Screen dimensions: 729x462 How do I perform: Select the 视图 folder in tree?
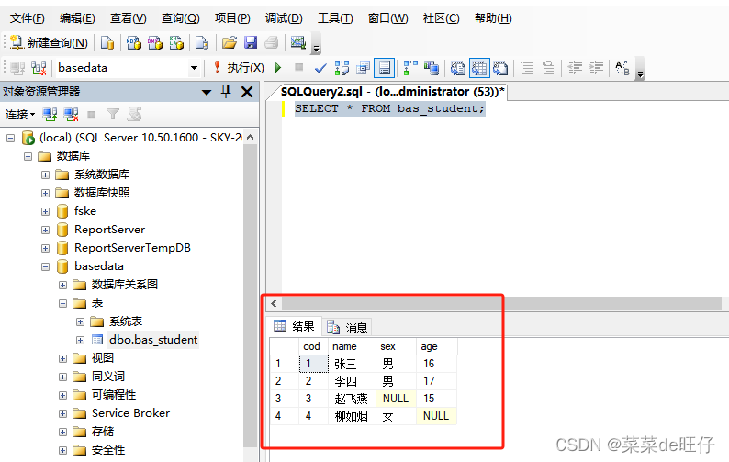coord(102,358)
